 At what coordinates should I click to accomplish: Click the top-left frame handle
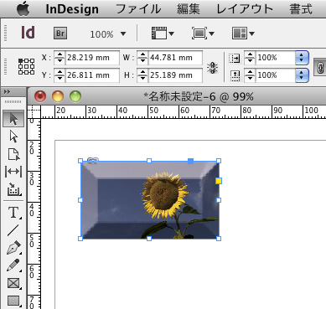(80, 161)
